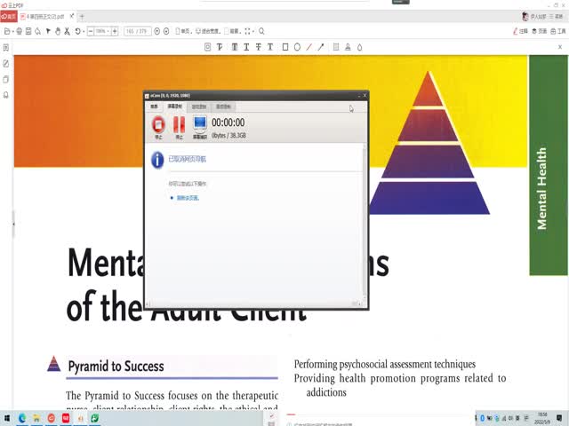Click the scissors cut tool
The image size is (569, 426).
click(x=68, y=31)
